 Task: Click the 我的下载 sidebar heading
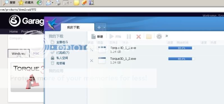pos(56,36)
